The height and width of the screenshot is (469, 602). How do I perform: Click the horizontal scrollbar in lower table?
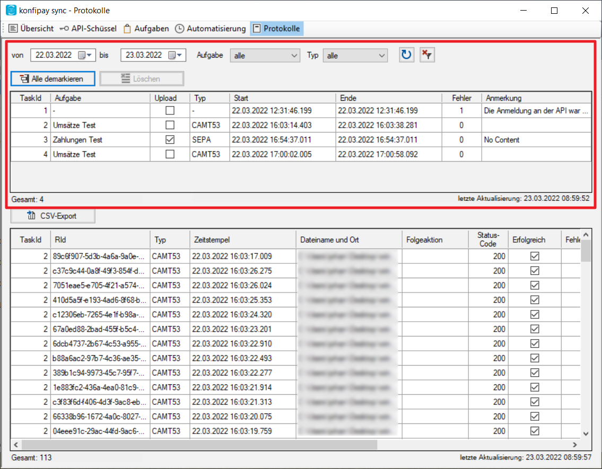[199, 444]
